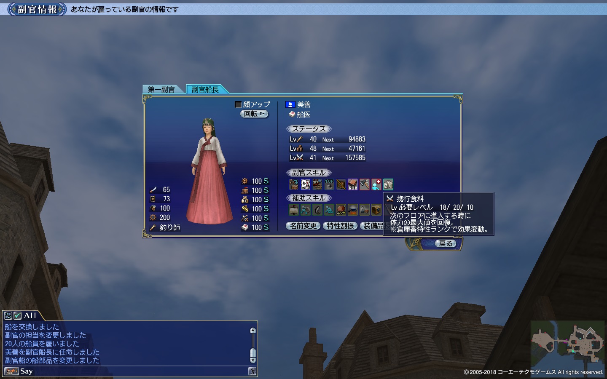The height and width of the screenshot is (379, 607).
Task: Select the cannonball UP aide skill icon
Action: point(329,184)
